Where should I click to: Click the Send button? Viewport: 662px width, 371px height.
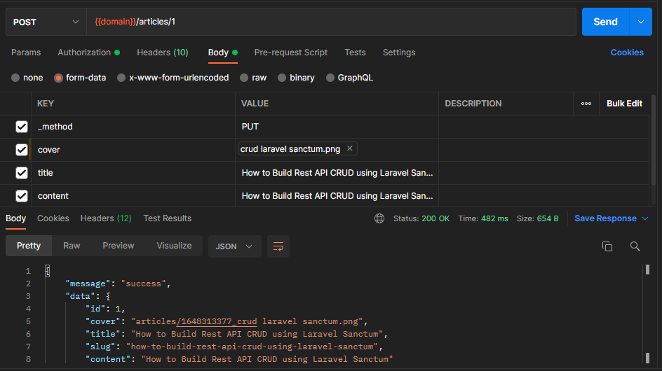click(605, 22)
